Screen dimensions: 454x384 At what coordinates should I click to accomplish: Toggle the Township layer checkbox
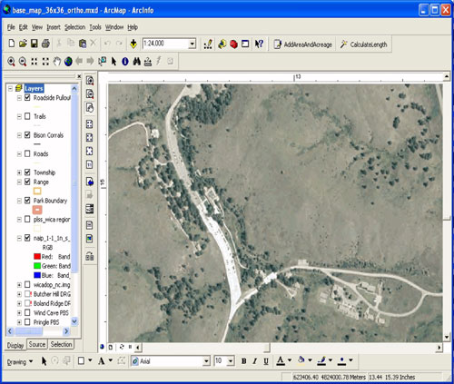tap(27, 172)
